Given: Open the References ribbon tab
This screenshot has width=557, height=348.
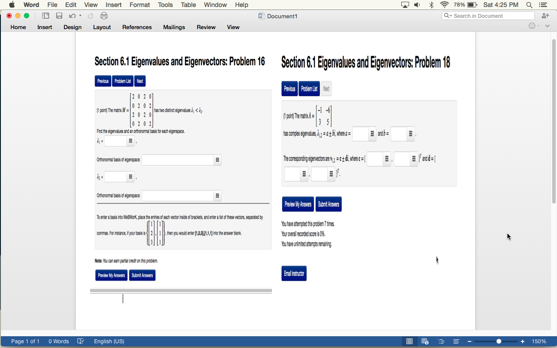Looking at the screenshot, I should tap(137, 27).
